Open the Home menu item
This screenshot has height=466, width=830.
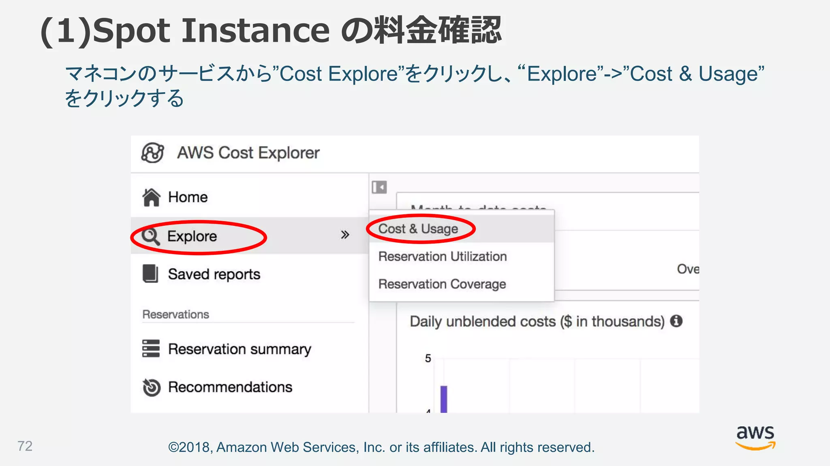pyautogui.click(x=249, y=197)
